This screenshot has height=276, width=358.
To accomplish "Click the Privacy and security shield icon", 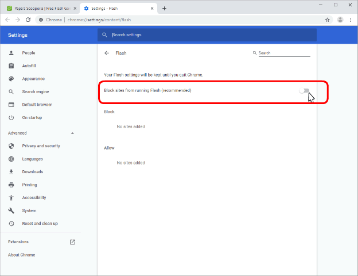I will [11, 146].
